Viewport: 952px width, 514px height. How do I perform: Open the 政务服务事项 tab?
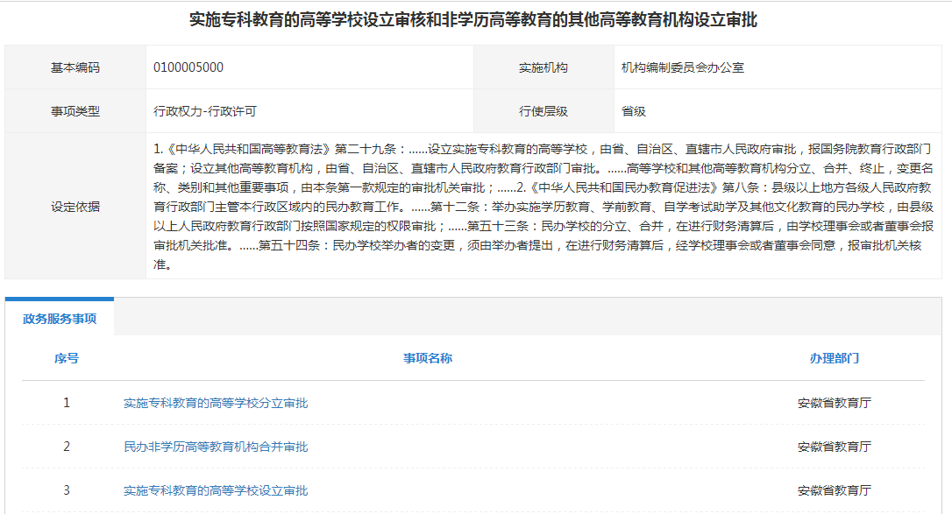[x=60, y=319]
